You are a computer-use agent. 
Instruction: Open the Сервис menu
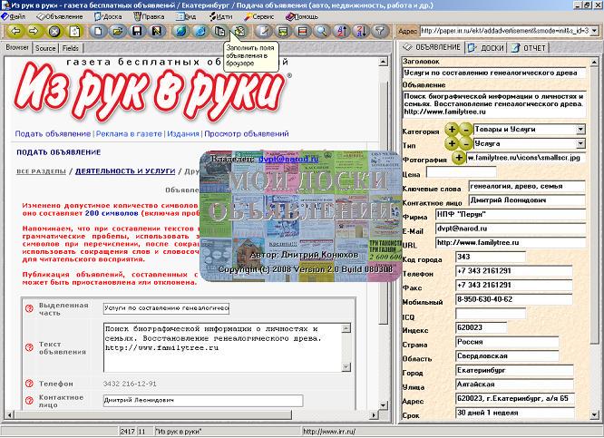pos(262,16)
